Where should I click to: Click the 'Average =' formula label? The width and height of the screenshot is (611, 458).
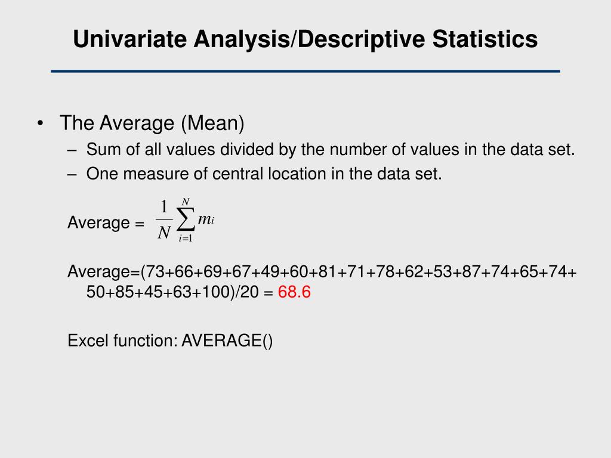(106, 223)
